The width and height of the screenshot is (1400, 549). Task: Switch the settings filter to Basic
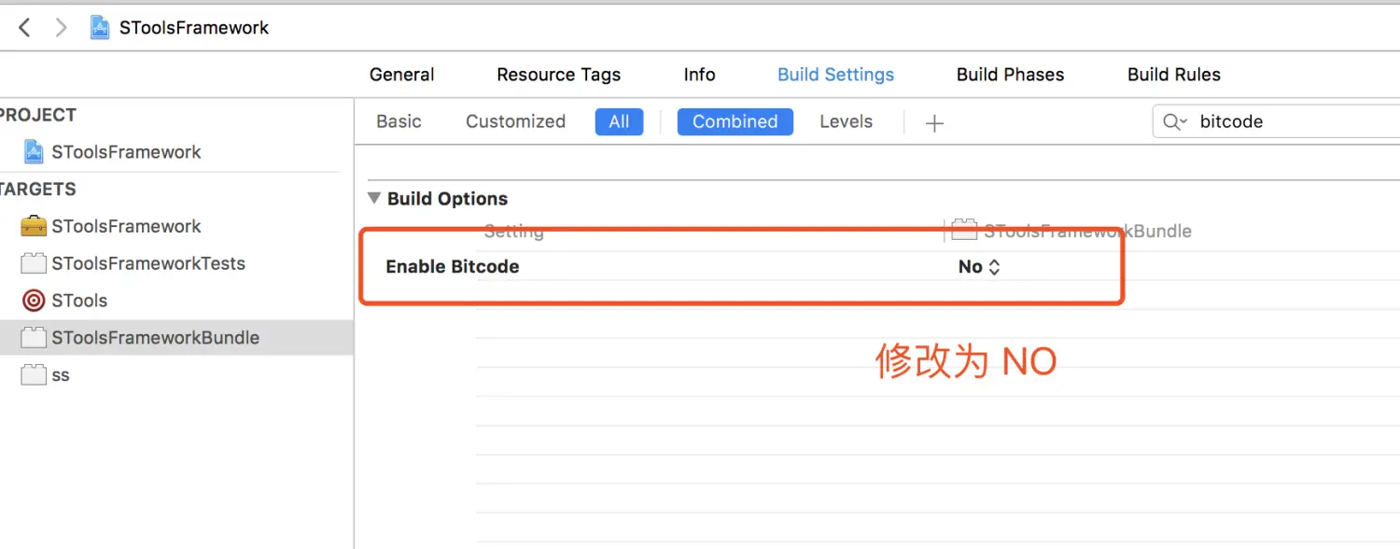click(x=399, y=121)
